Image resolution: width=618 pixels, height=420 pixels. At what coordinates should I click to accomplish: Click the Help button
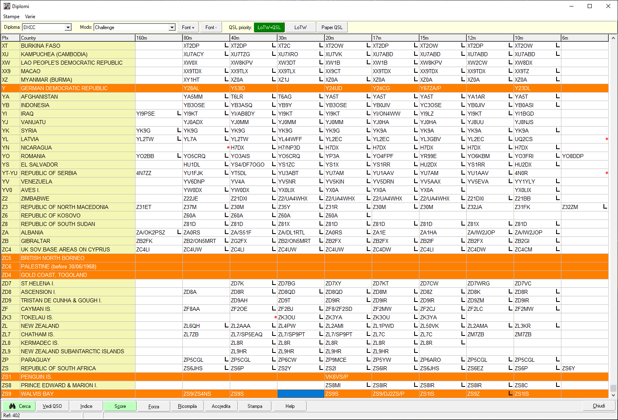coord(290,406)
